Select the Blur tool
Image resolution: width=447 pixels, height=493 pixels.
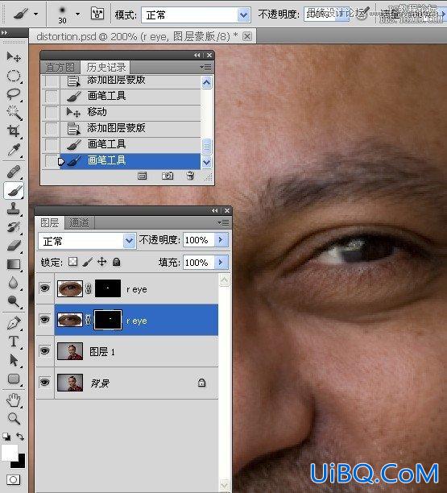coord(14,283)
